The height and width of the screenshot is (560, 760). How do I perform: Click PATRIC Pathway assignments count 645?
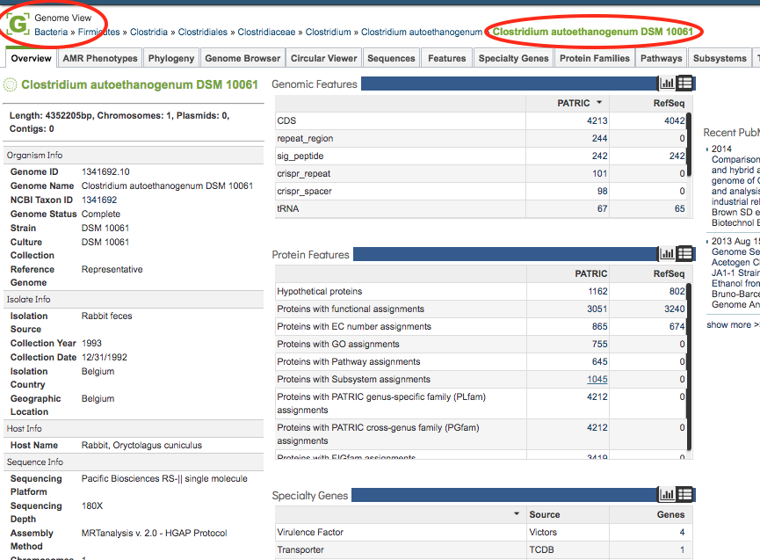599,361
